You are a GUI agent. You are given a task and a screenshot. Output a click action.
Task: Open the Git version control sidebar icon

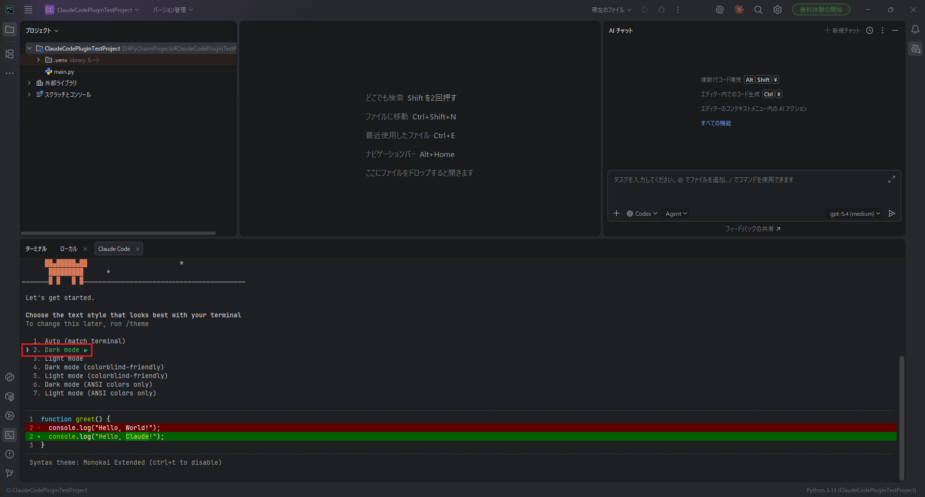tap(10, 473)
